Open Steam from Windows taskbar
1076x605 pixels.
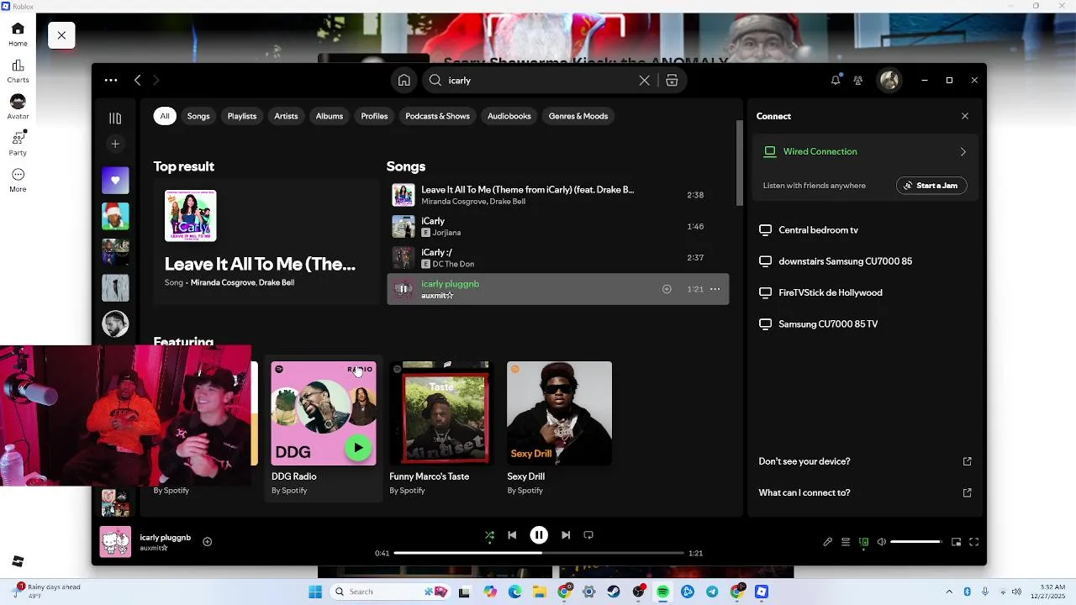pos(614,592)
